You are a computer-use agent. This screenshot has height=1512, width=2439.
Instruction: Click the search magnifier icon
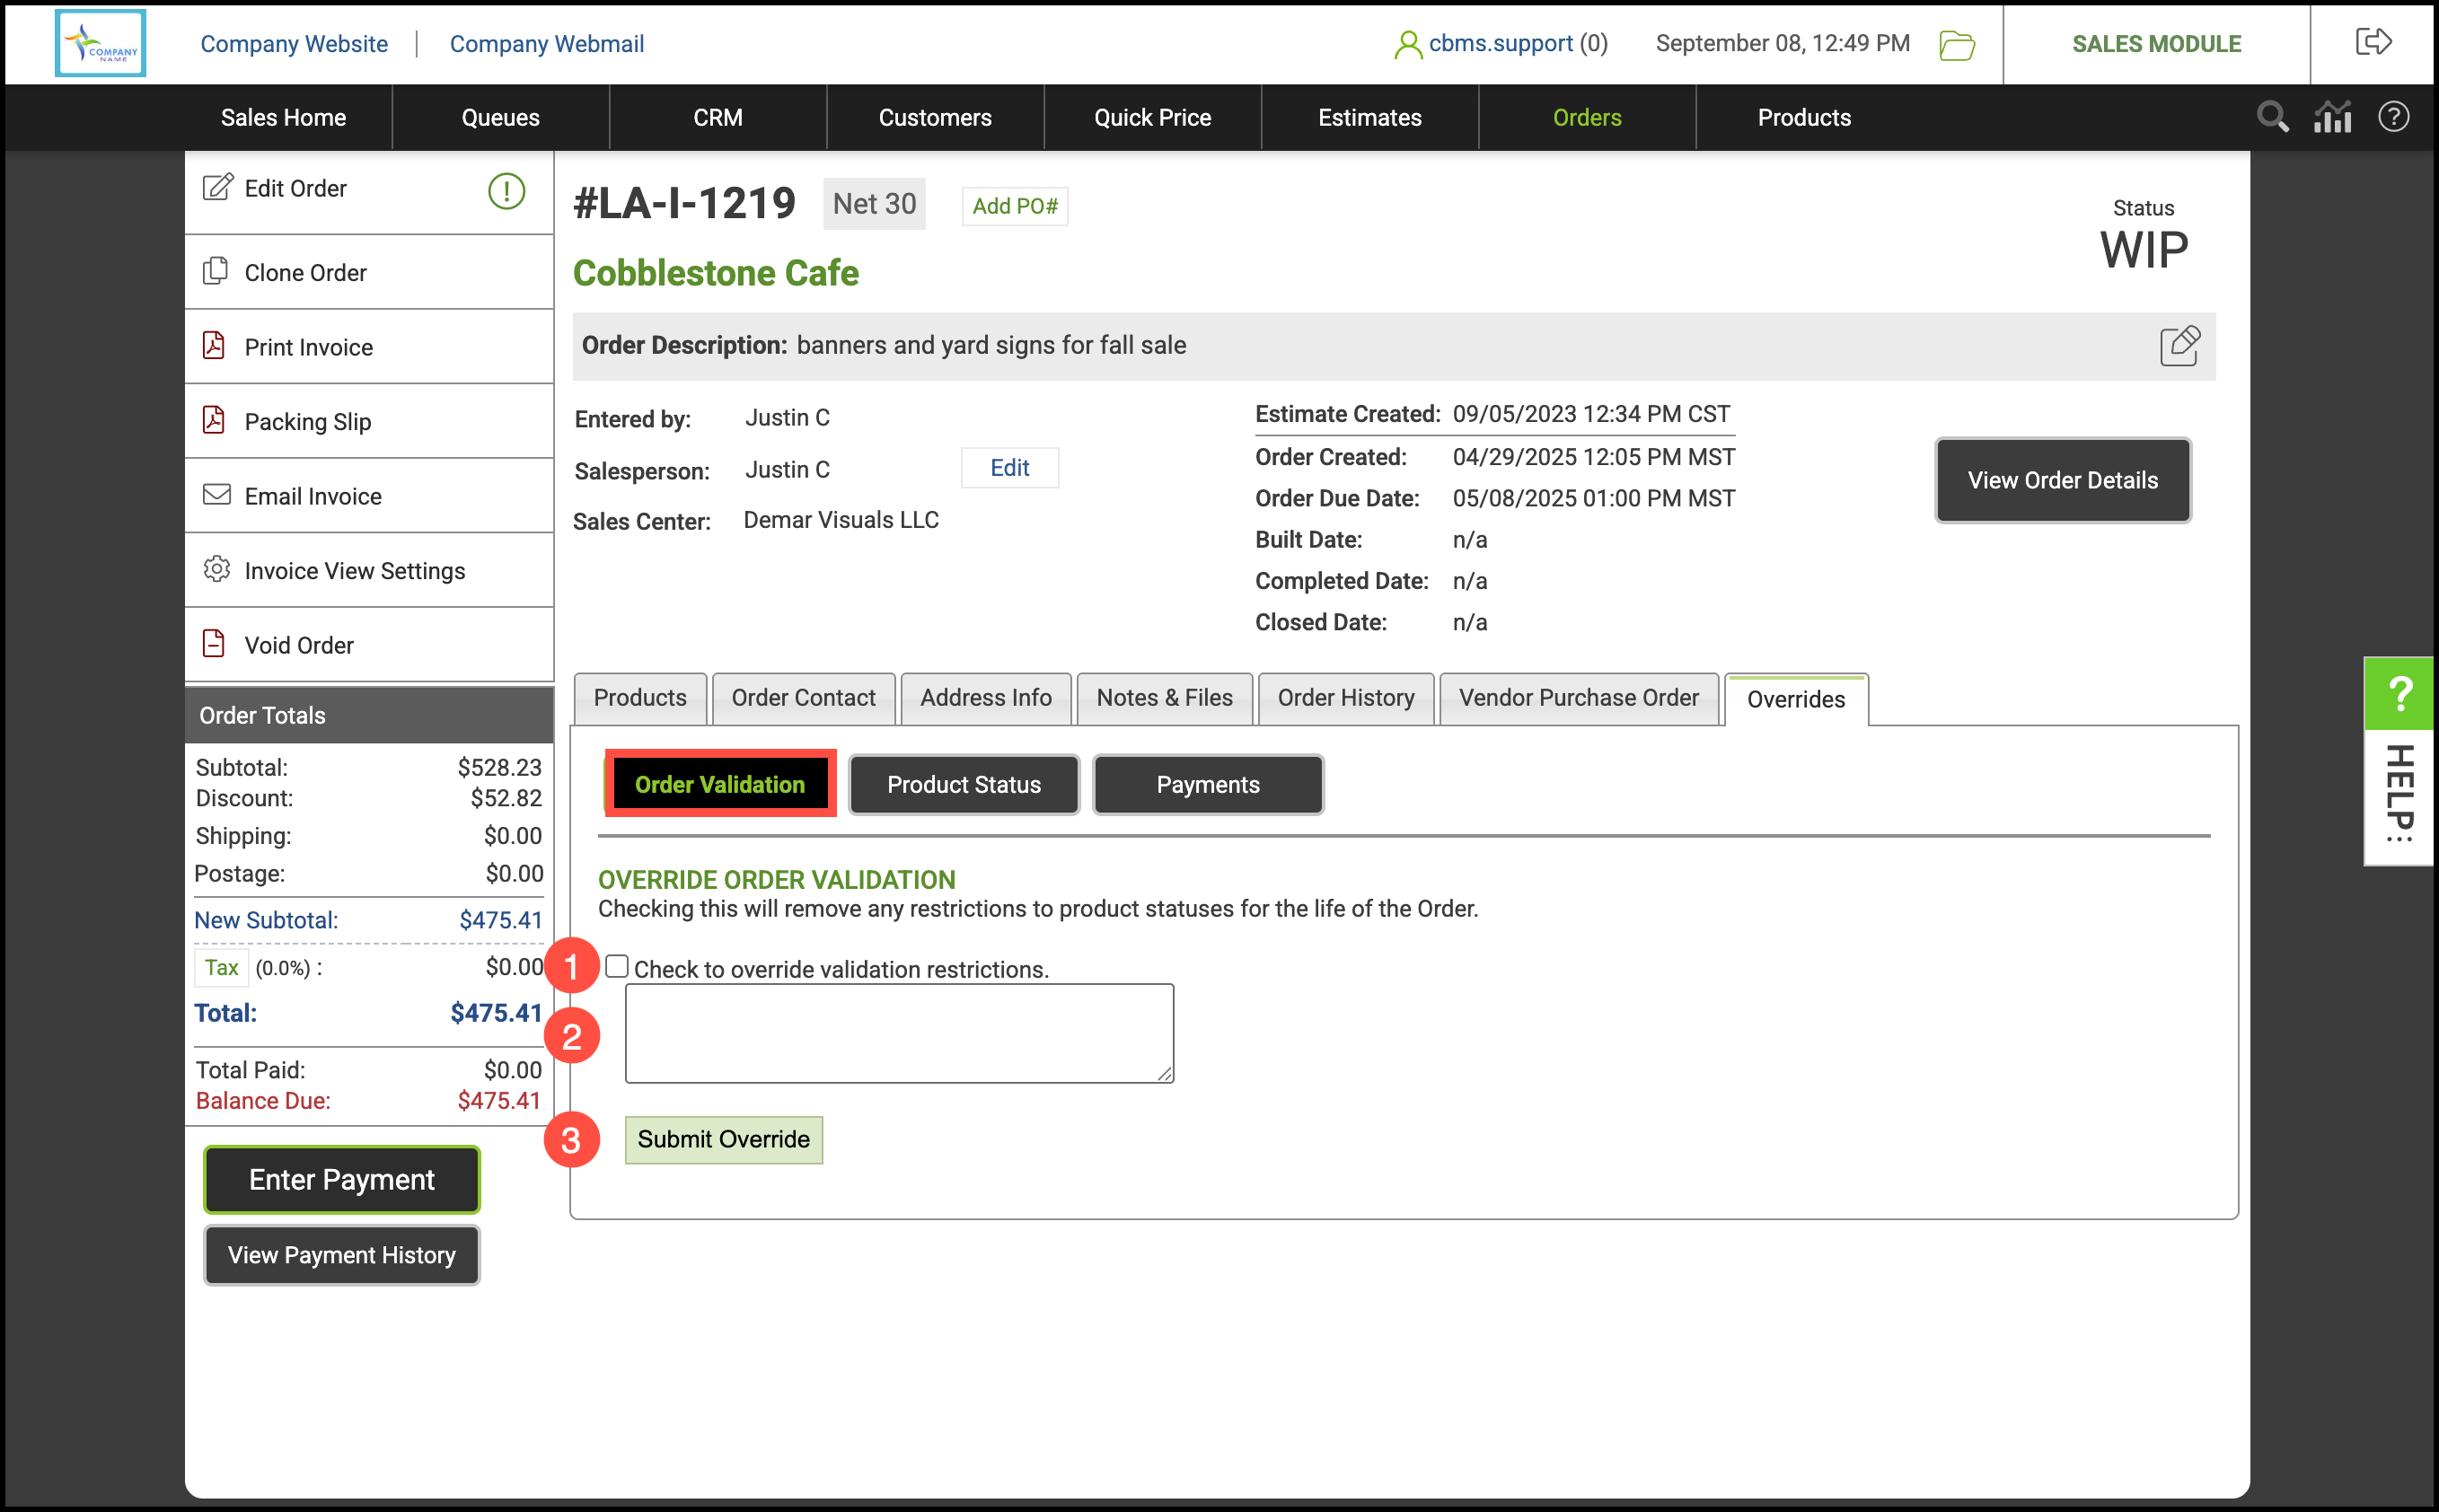pyautogui.click(x=2272, y=117)
